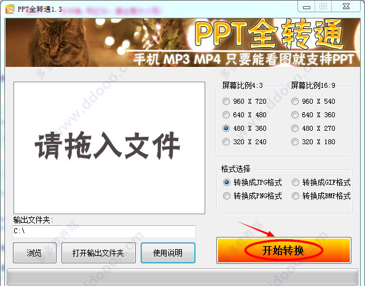This screenshot has height=286, width=365.
Task: Click the 屏幕比例4:3 group label
Action: (242, 85)
